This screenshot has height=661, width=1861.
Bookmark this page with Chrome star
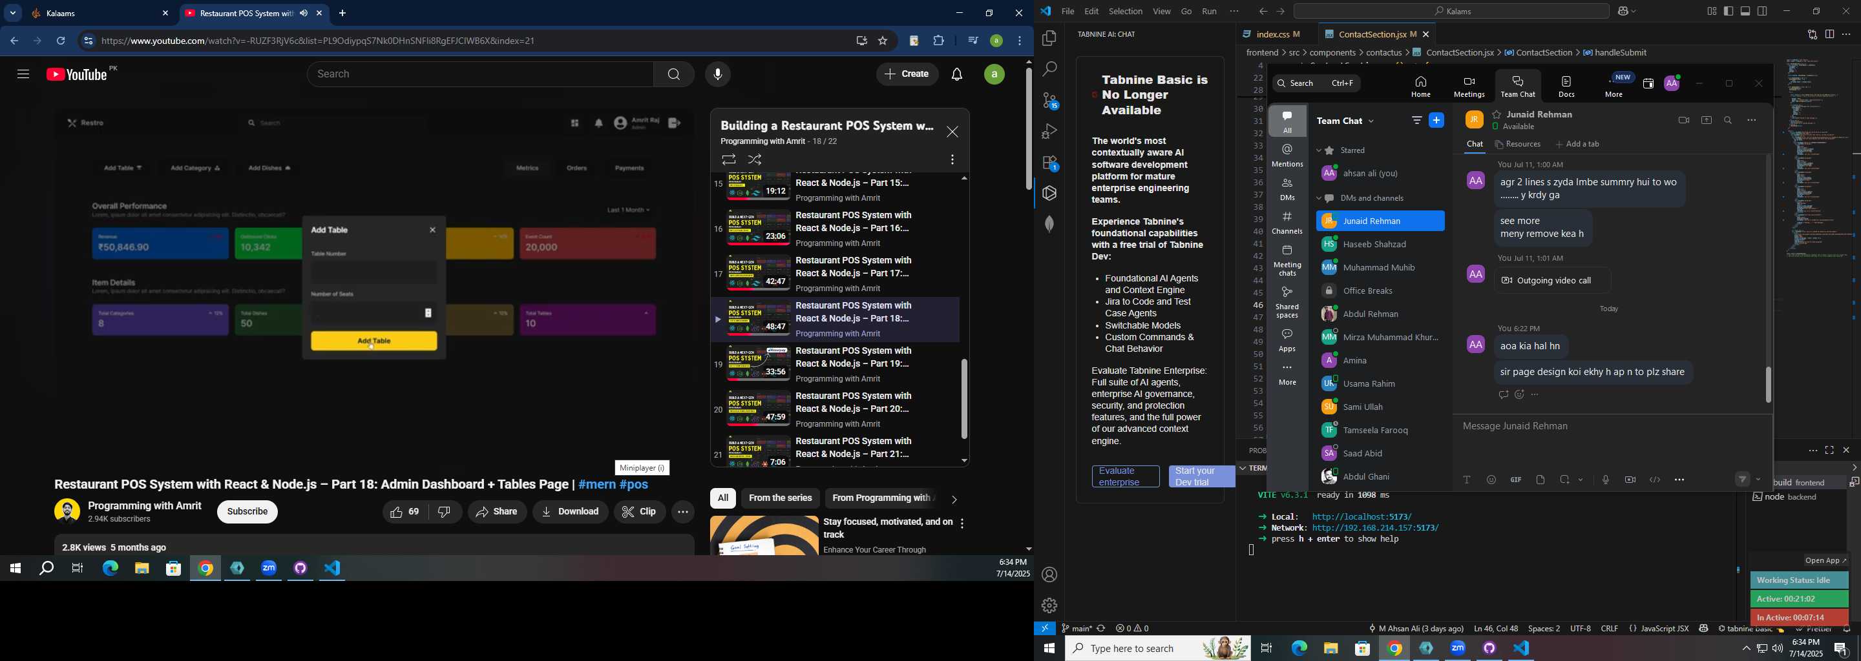click(883, 41)
